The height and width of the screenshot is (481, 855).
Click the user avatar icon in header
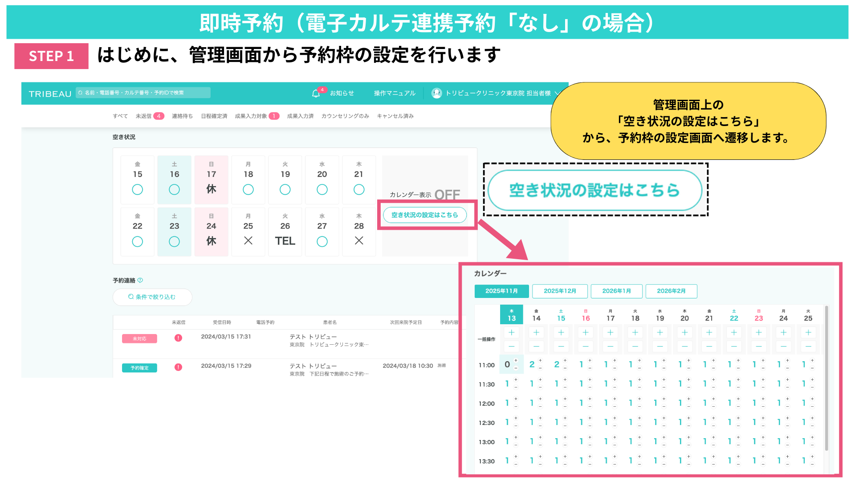point(436,93)
